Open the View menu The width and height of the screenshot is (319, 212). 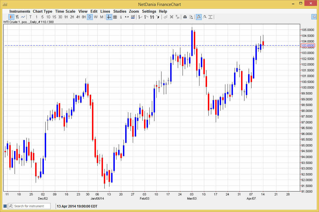pos(83,11)
